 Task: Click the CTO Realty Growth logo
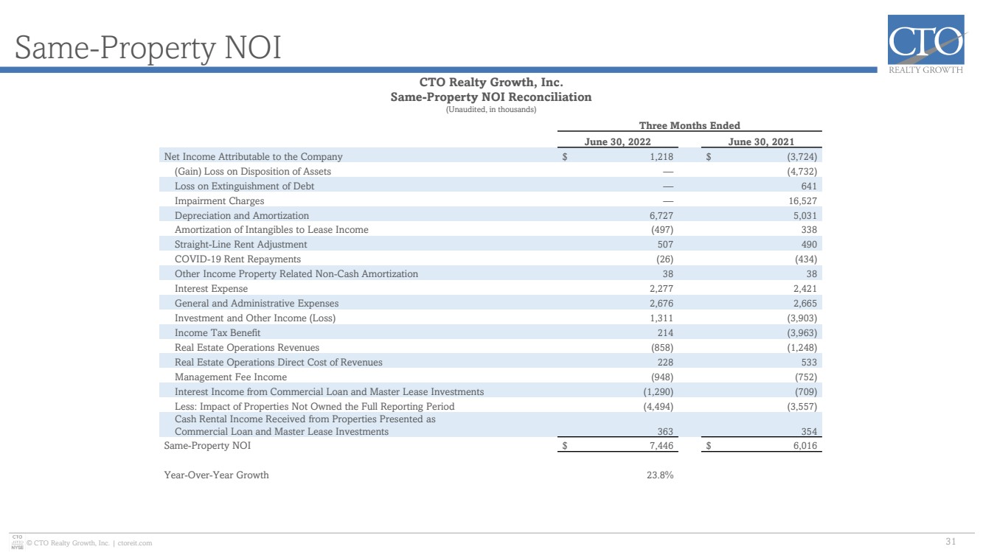click(926, 45)
